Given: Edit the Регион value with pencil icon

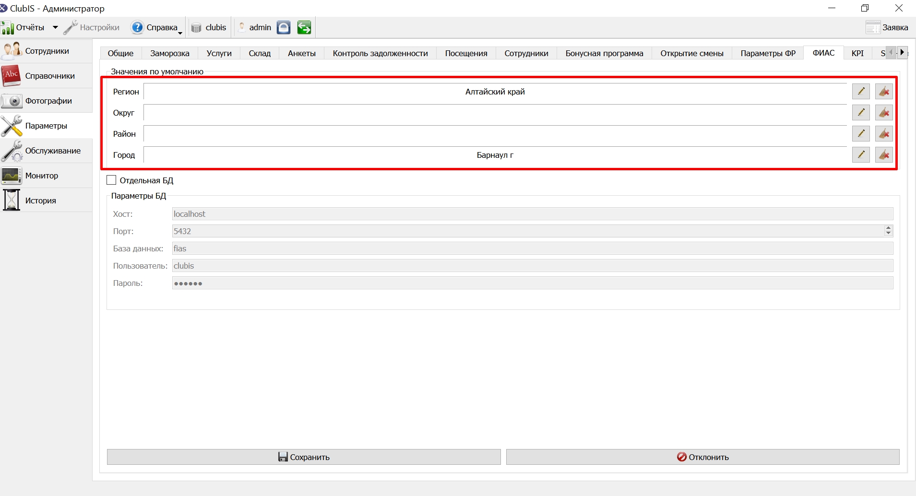Looking at the screenshot, I should point(861,91).
